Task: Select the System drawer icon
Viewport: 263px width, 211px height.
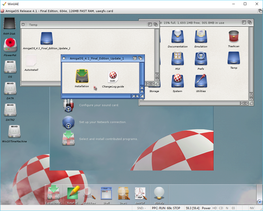Action: [x=177, y=81]
